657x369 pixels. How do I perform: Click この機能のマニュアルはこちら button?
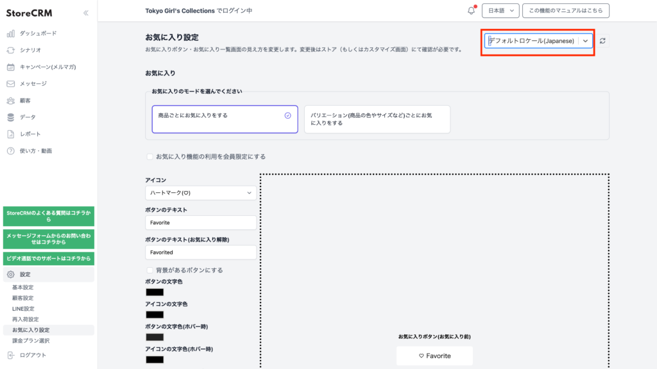[x=565, y=11]
